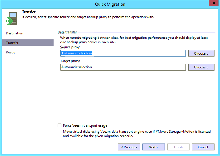The width and height of the screenshot is (220, 156).
Task: Enable the Force Veeam transport usage checkbox
Action: [x=60, y=125]
